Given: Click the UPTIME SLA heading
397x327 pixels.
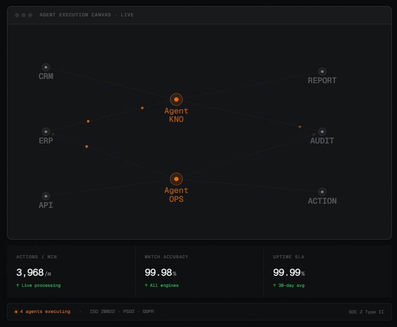Looking at the screenshot, I should pyautogui.click(x=289, y=257).
